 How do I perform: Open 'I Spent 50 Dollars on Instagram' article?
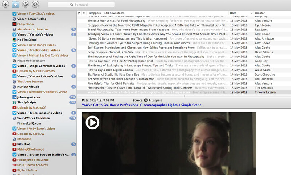127,38
